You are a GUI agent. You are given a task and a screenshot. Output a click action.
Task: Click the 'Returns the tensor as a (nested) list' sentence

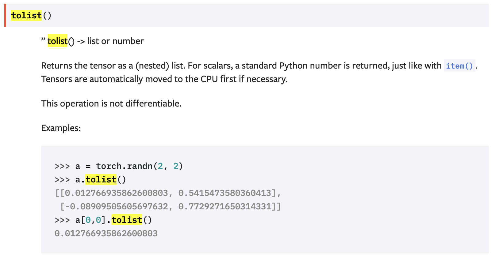coord(112,65)
